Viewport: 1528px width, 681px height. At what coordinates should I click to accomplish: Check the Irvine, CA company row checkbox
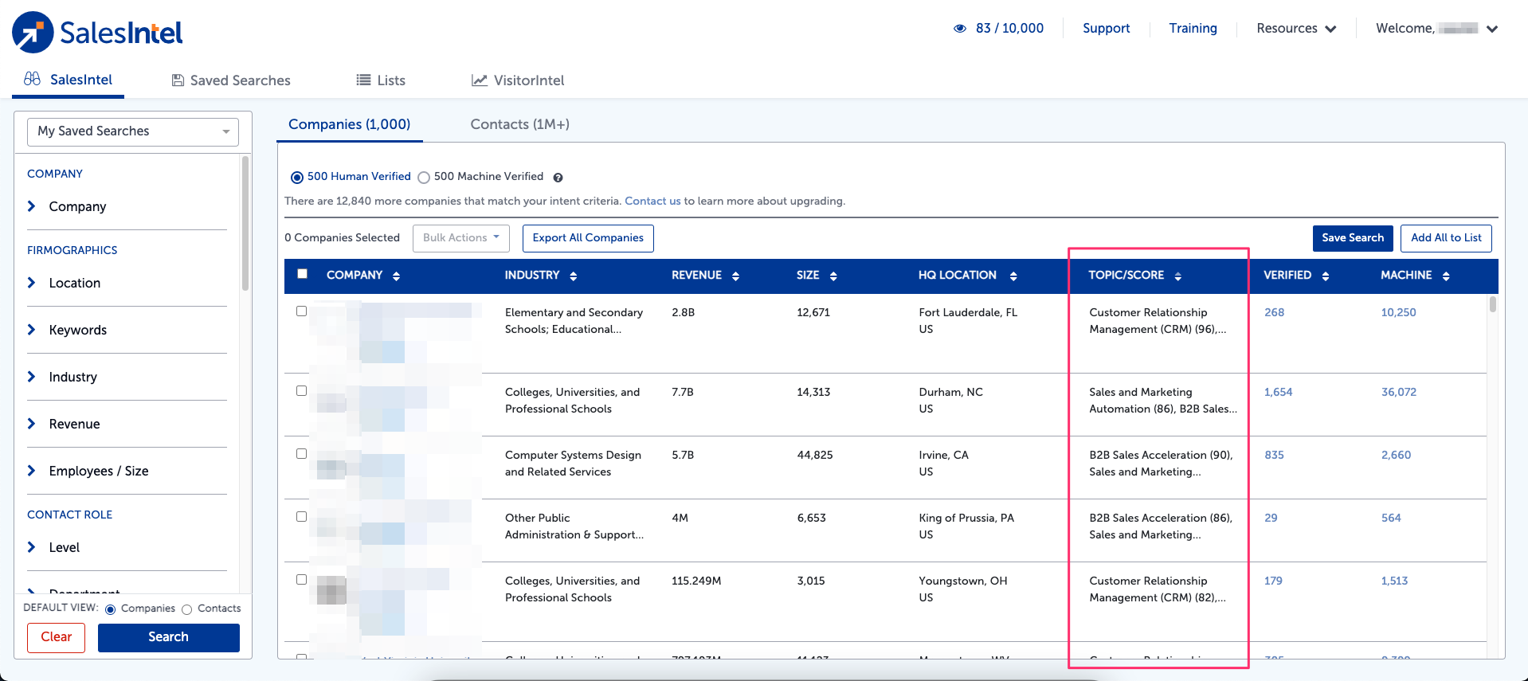301,454
